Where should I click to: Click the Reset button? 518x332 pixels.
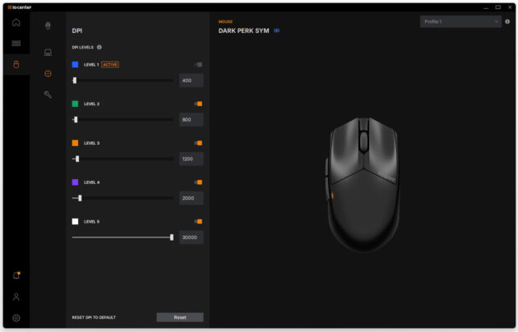coord(180,317)
